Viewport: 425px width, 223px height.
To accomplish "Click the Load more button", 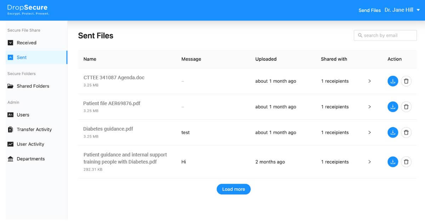I will [x=233, y=189].
